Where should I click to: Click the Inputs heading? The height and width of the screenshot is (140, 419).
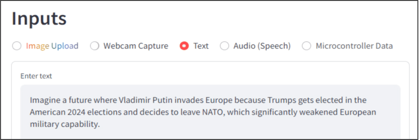click(39, 18)
